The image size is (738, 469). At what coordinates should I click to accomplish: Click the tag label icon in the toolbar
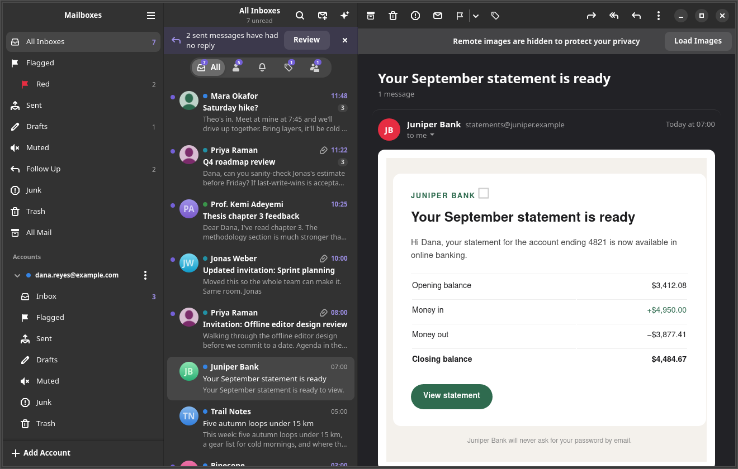pos(495,16)
